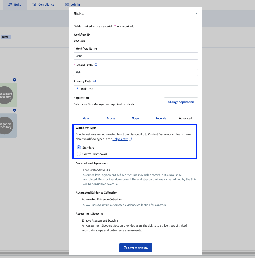This screenshot has width=255, height=258.
Task: Click inside the Workflow Name input field
Action: tap(136, 56)
